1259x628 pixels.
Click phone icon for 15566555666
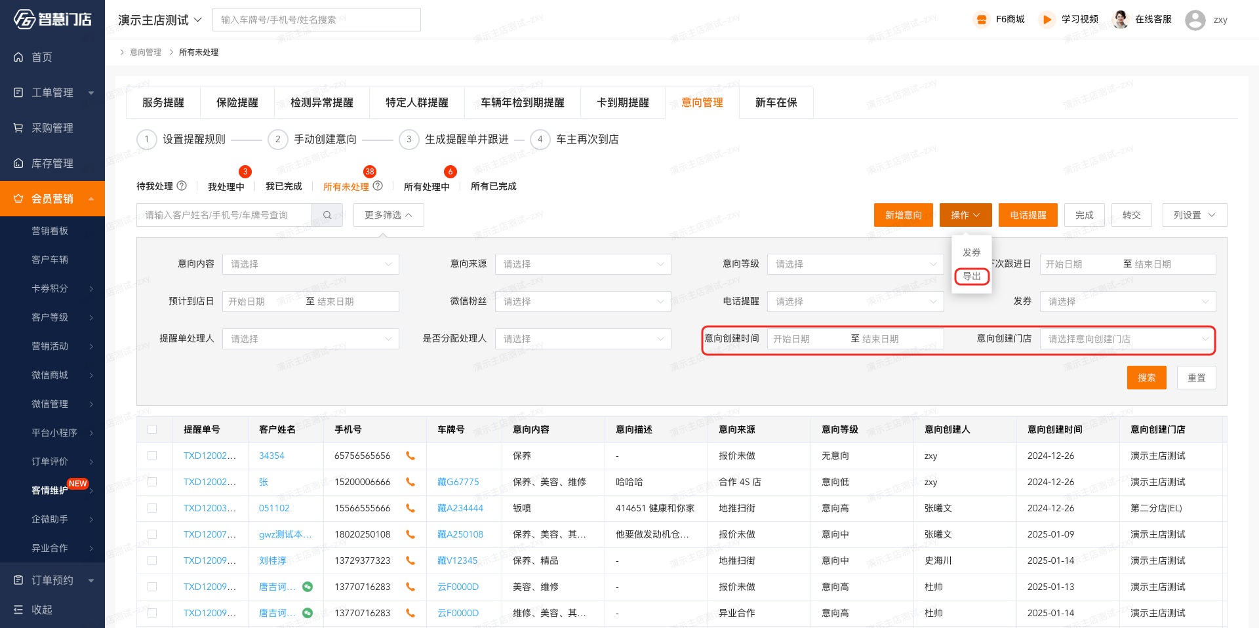[410, 508]
